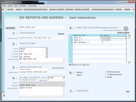This screenshot has width=136, height=102.
Task: Click the double left arrow toolbar icon
Action: click(65, 9)
